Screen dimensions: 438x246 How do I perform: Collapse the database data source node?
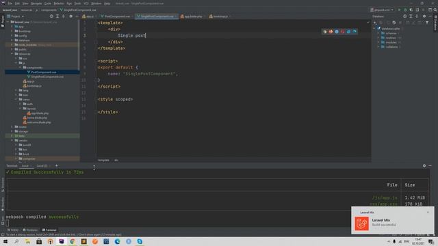374,29
